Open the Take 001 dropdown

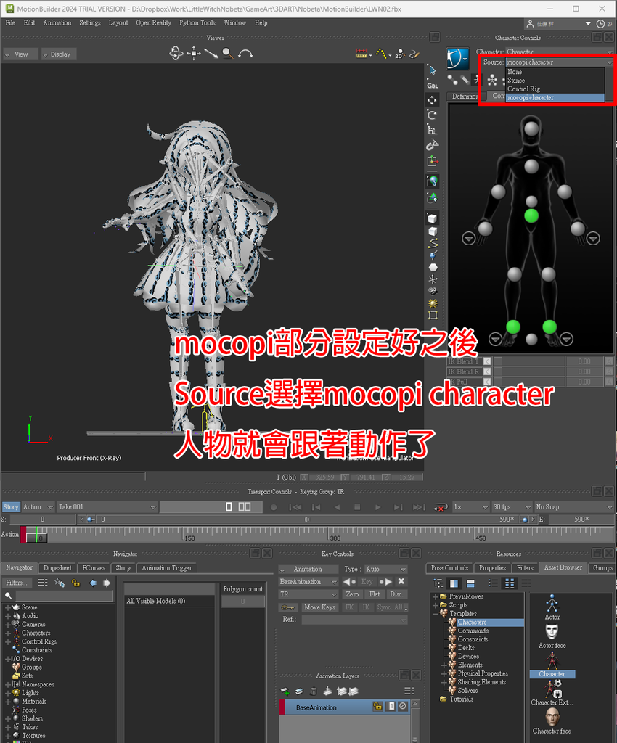pos(107,507)
